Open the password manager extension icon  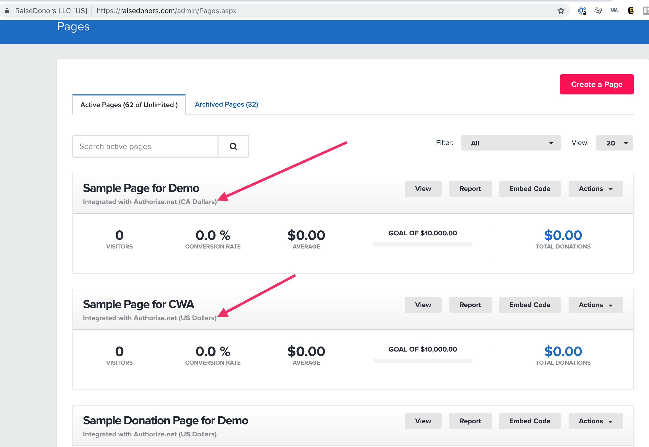pyautogui.click(x=582, y=11)
